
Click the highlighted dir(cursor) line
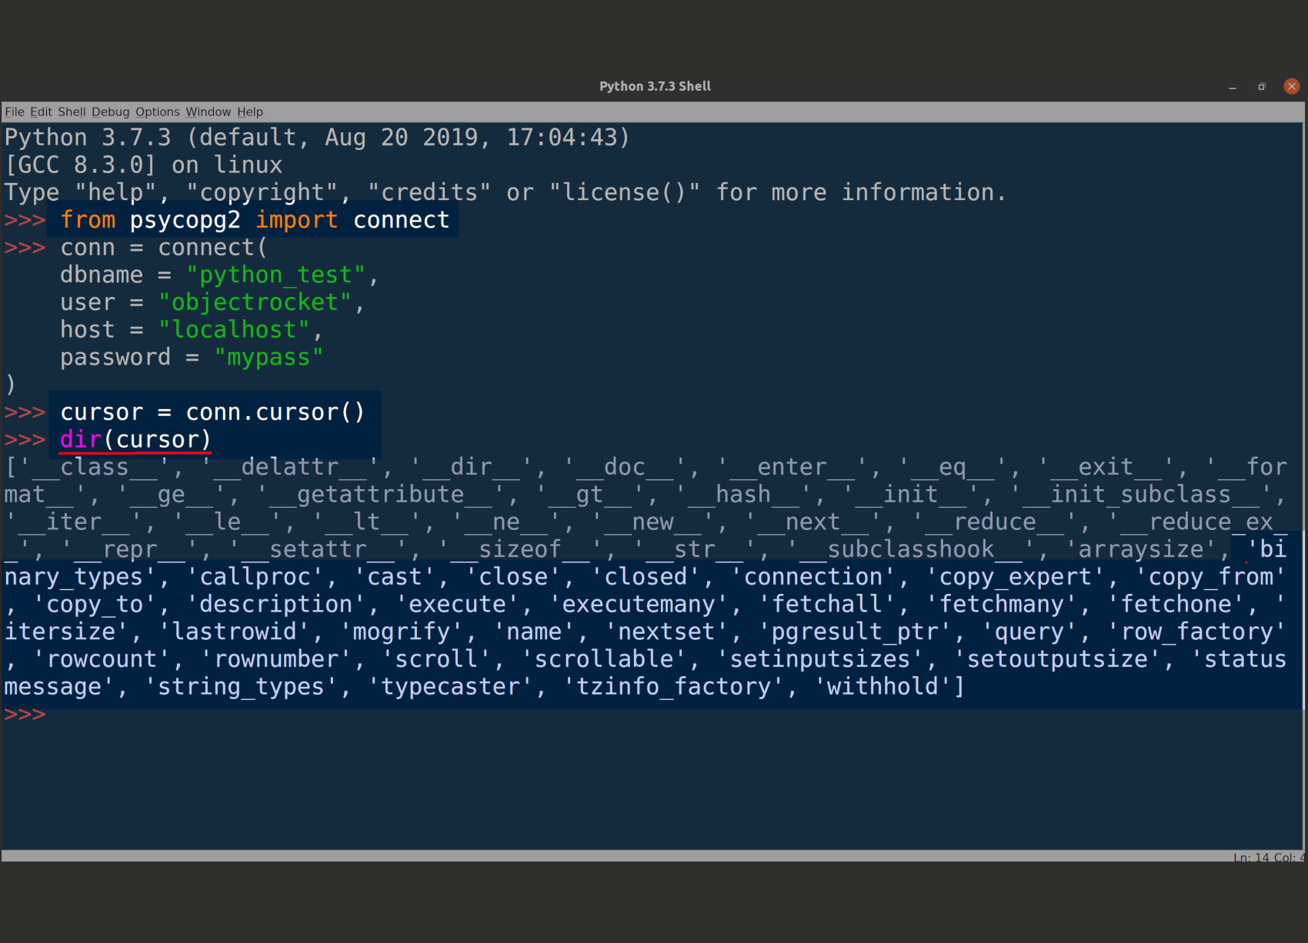[x=135, y=439]
